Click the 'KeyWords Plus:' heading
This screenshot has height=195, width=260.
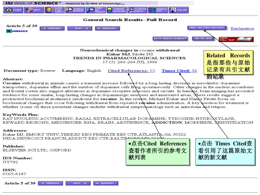(x=21, y=115)
